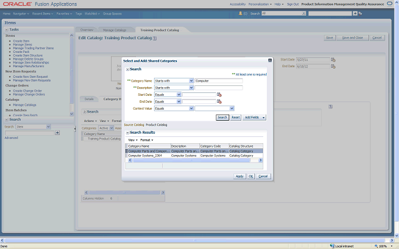Screen dimensions: 399x249
Task: Open the Recent Items menu
Action: [x=42, y=14]
